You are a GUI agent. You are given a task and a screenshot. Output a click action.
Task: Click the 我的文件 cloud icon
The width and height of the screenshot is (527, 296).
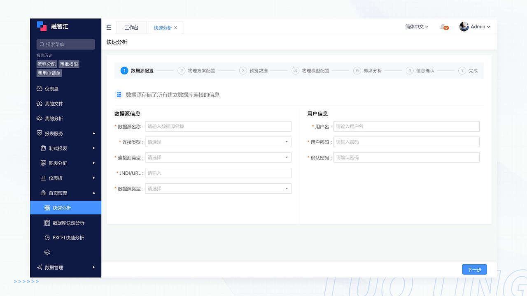[40, 104]
